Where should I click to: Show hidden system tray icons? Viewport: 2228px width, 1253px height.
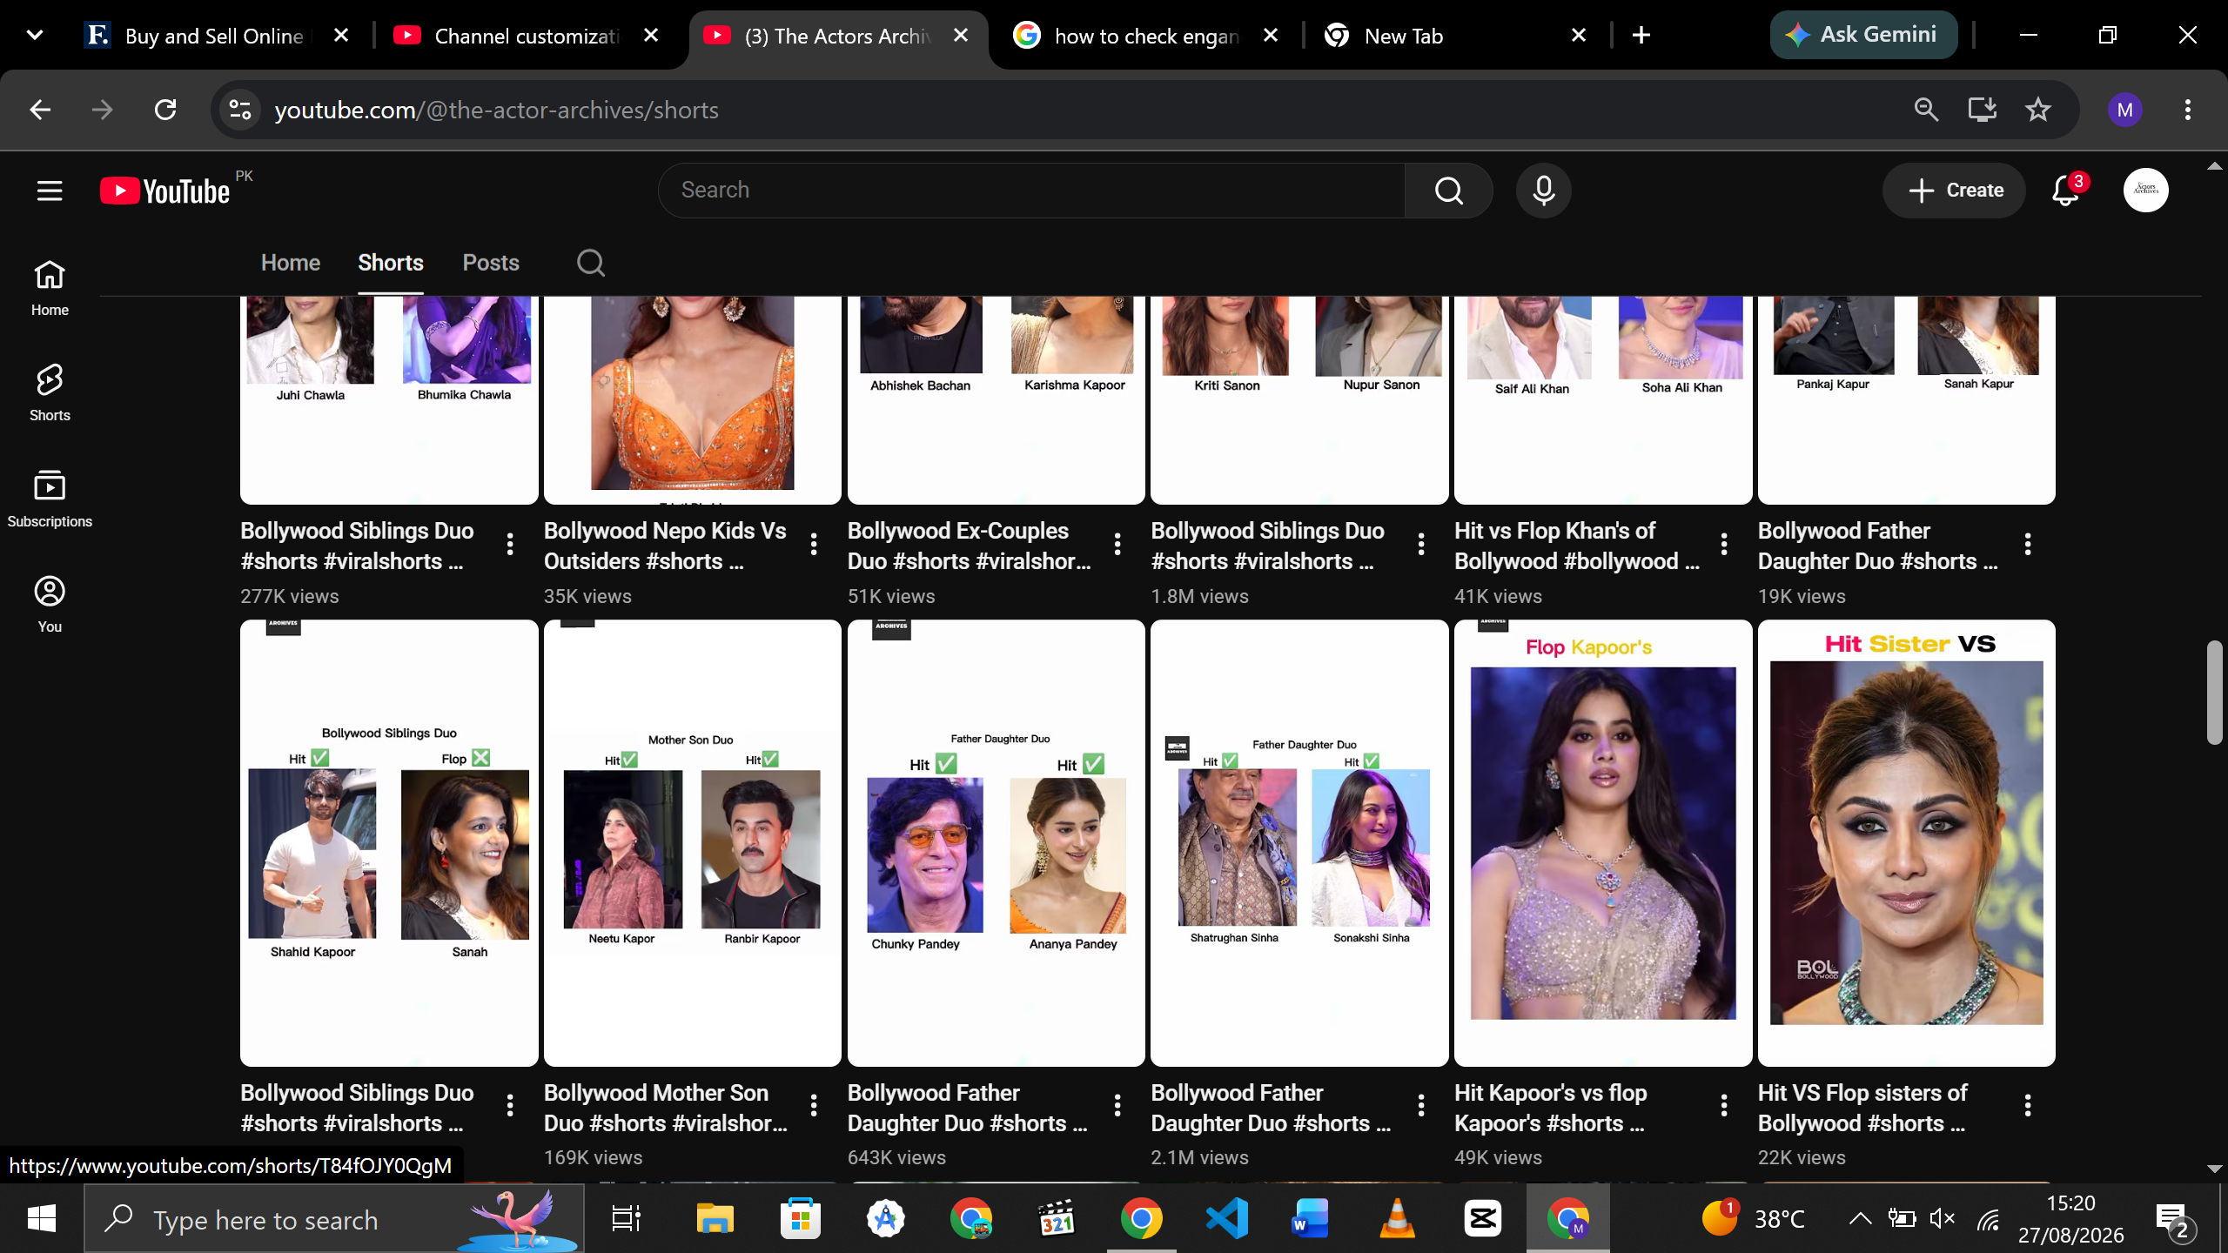coord(1859,1218)
